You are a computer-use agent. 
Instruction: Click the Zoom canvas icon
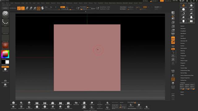(173, 23)
